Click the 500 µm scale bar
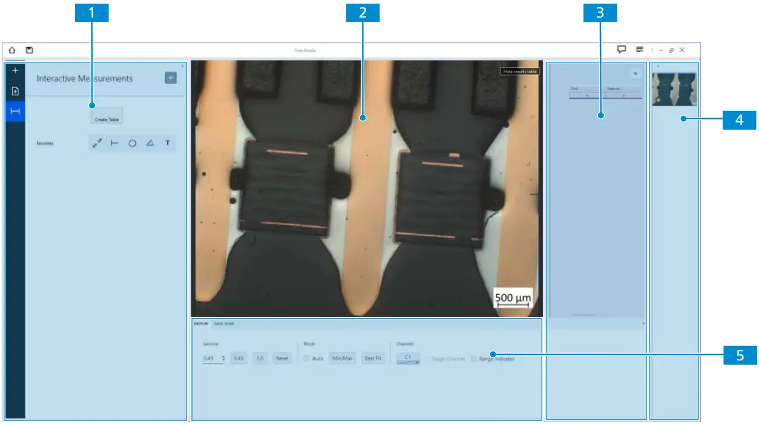The height and width of the screenshot is (424, 759). pos(513,299)
